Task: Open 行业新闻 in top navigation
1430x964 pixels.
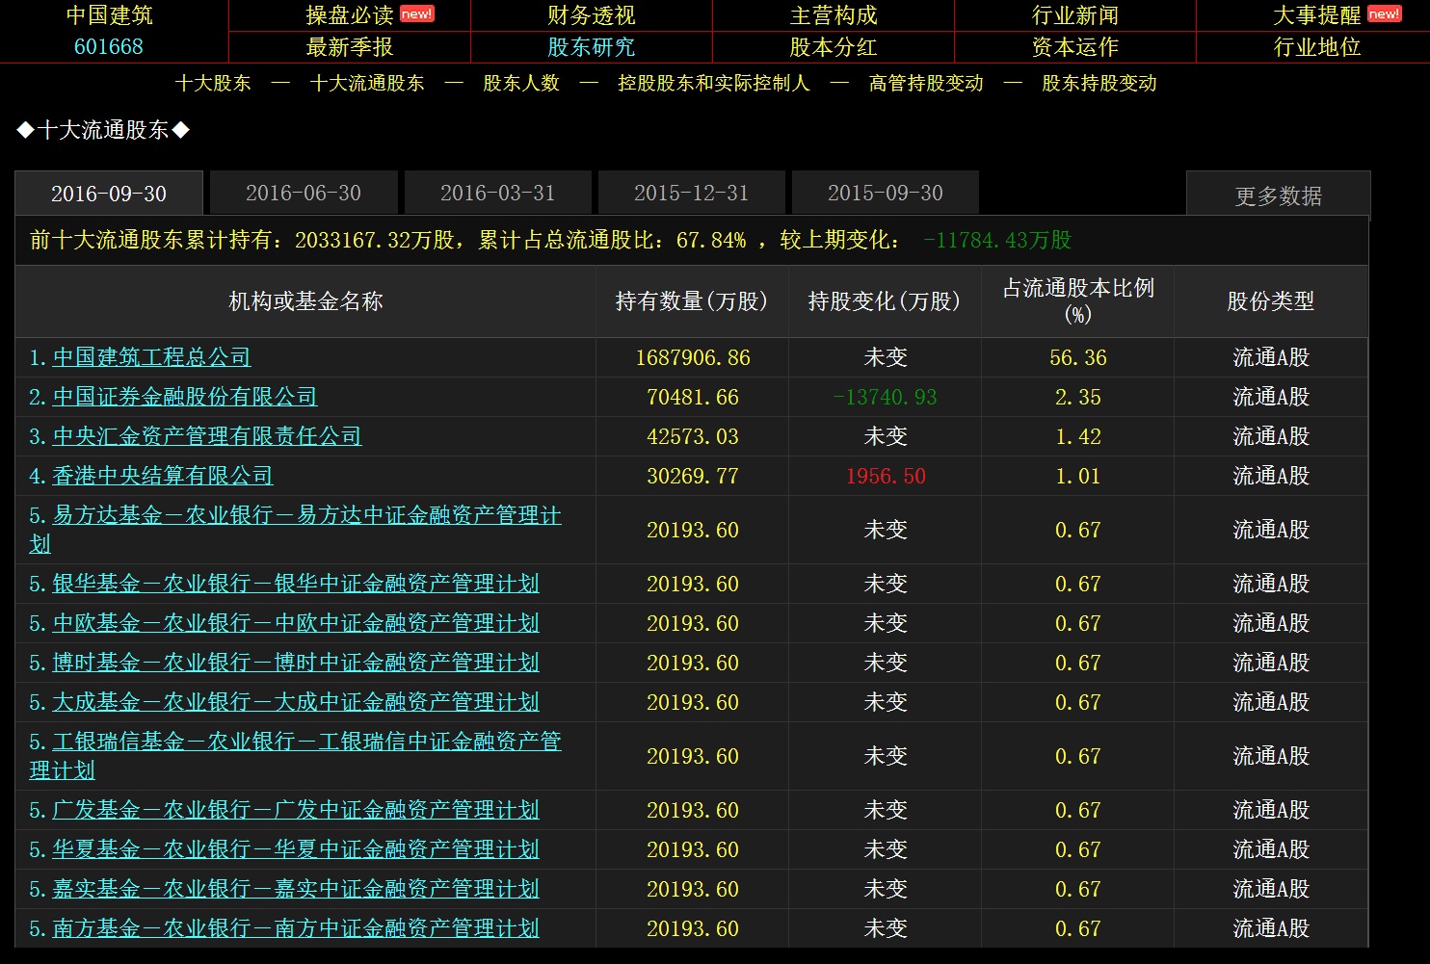Action: click(x=1075, y=15)
